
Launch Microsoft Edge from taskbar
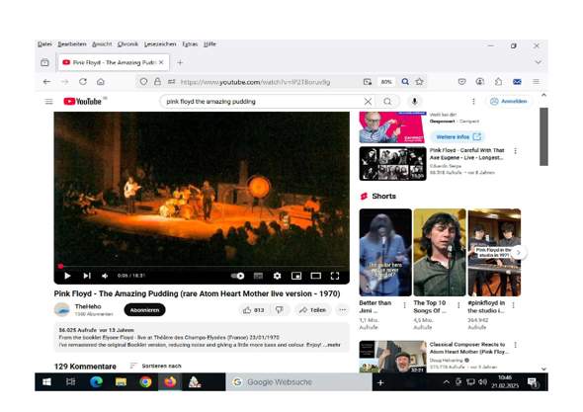[96, 382]
